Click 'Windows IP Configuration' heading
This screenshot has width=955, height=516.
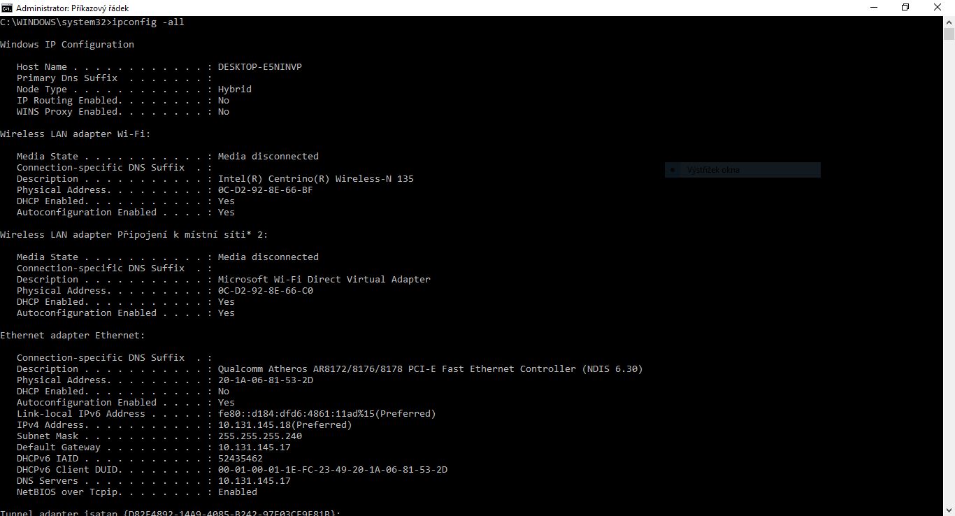pyautogui.click(x=67, y=45)
